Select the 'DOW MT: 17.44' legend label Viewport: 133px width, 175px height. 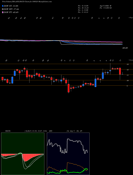[x=11, y=9]
